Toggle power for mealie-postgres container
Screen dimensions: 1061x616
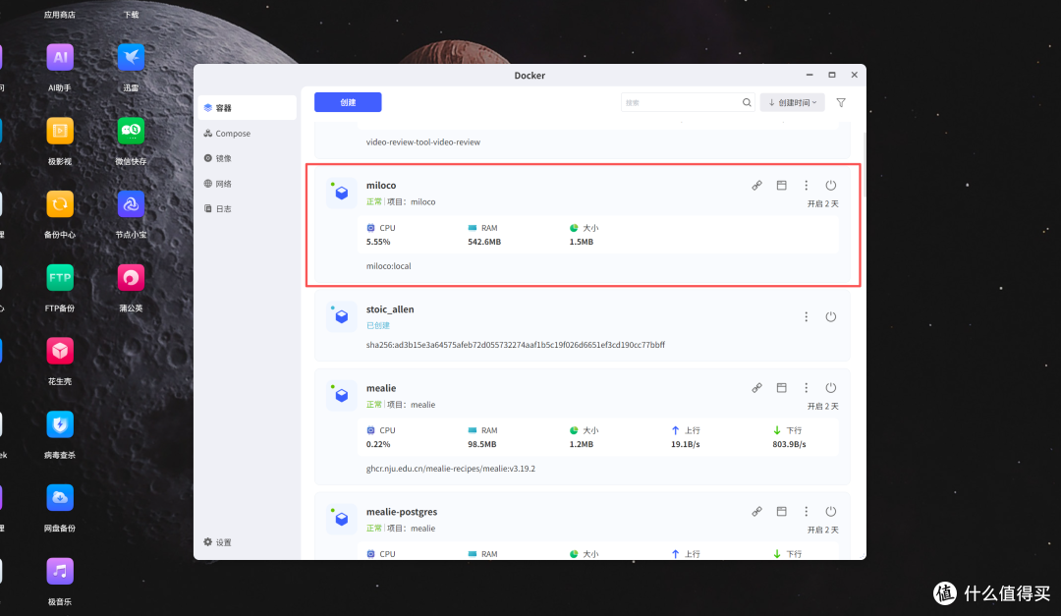pos(831,512)
